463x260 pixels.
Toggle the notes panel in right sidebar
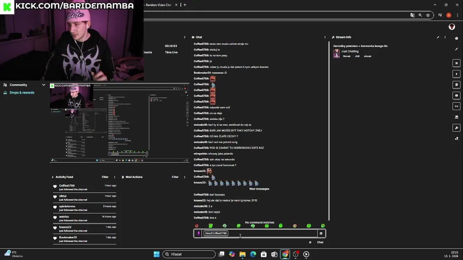click(x=456, y=85)
